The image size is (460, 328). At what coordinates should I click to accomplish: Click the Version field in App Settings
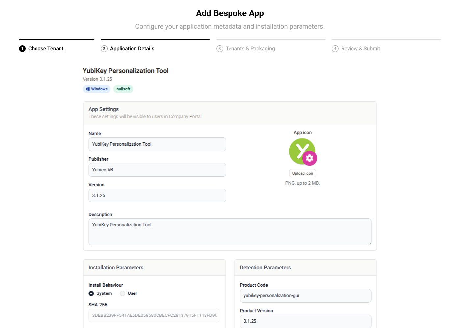(157, 196)
